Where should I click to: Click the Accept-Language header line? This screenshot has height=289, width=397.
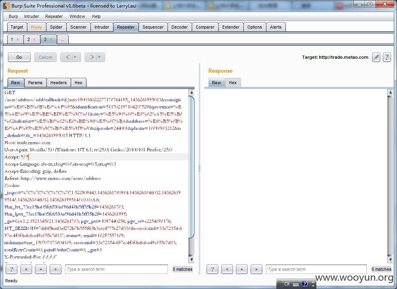(x=60, y=164)
